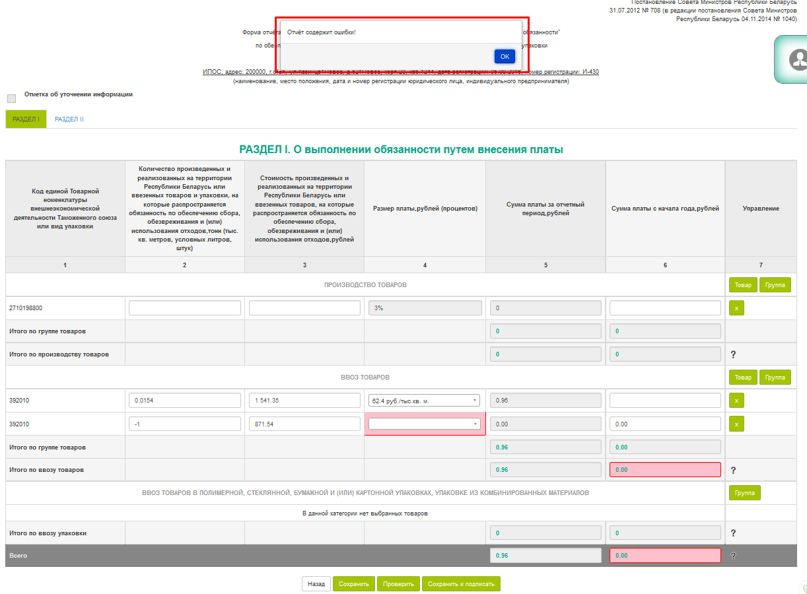The image size is (807, 594).
Task: Remove the first 392010 row
Action: click(x=736, y=400)
